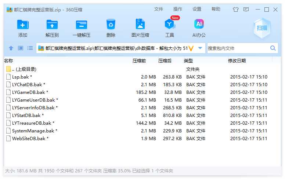285x179 pixels.
Task: Click the file icon next to LYTreasureDB.bak
Action: pos(8,123)
